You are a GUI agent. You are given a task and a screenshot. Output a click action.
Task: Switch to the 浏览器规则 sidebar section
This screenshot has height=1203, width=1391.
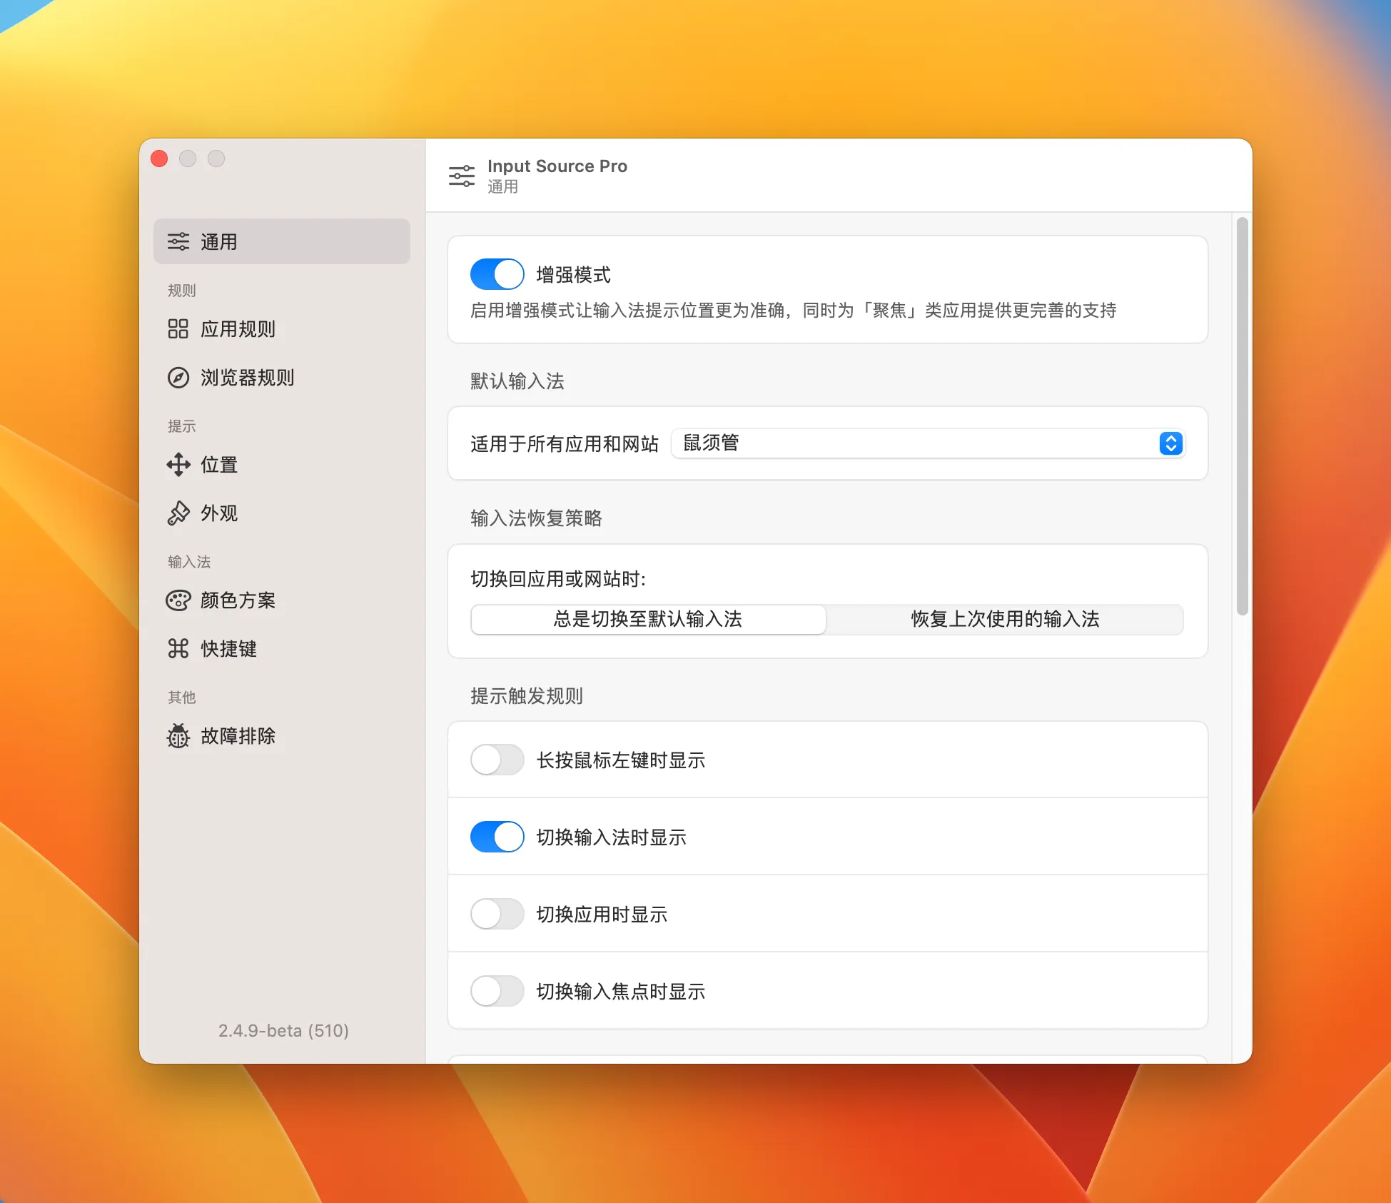click(x=248, y=378)
